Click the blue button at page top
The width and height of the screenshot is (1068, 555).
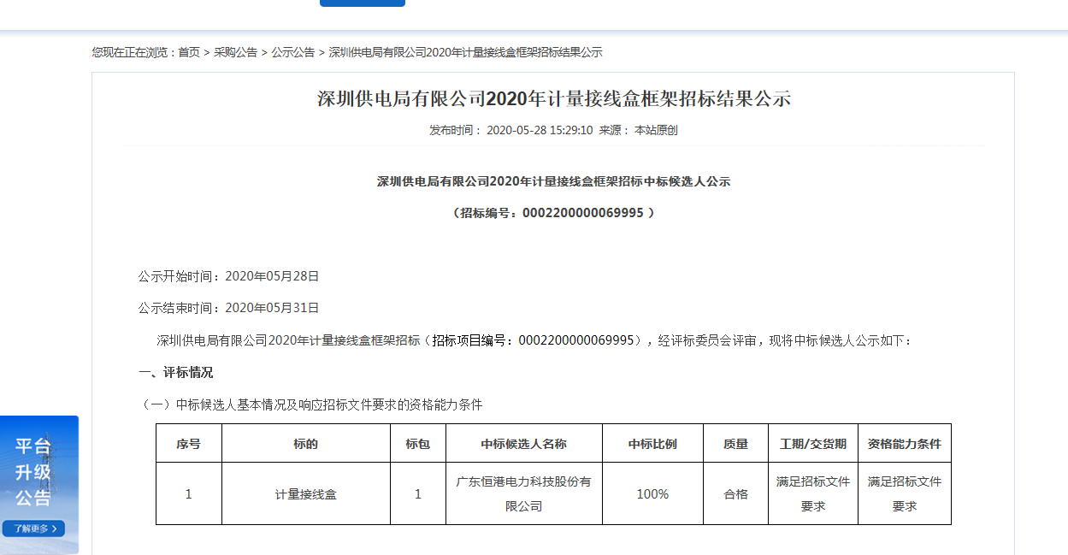click(x=362, y=3)
